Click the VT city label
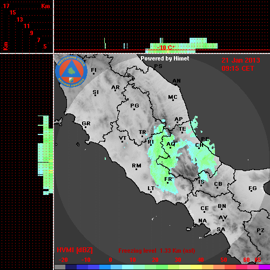270x270 pixels. click(x=123, y=138)
